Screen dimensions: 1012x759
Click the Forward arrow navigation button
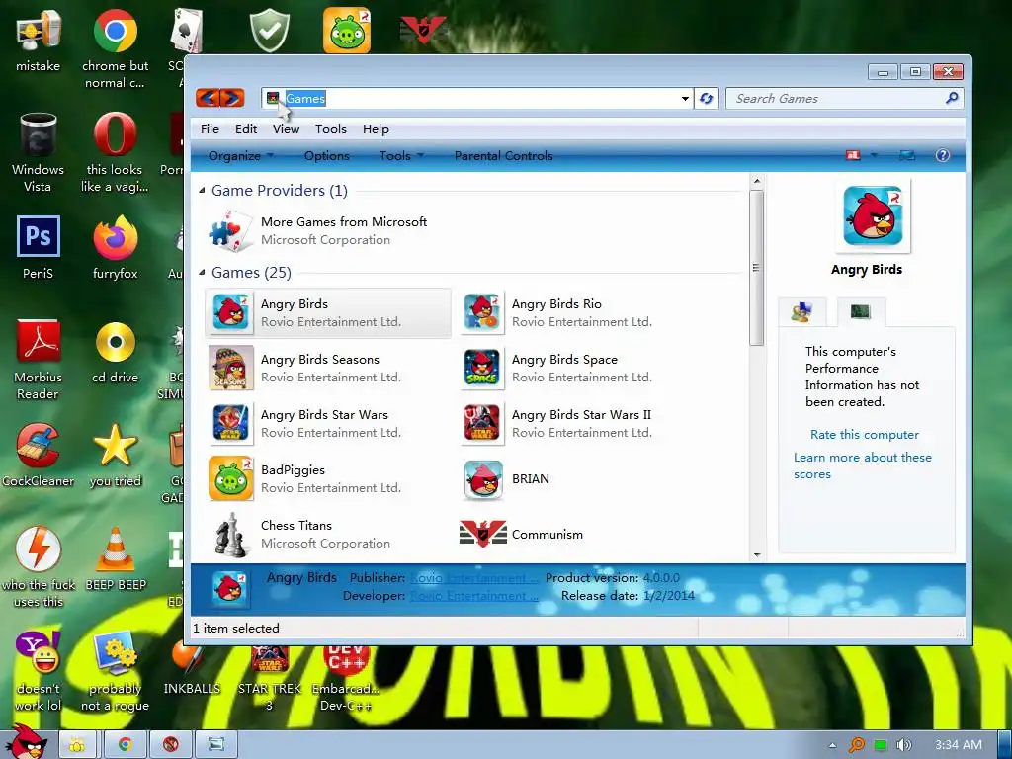[232, 98]
